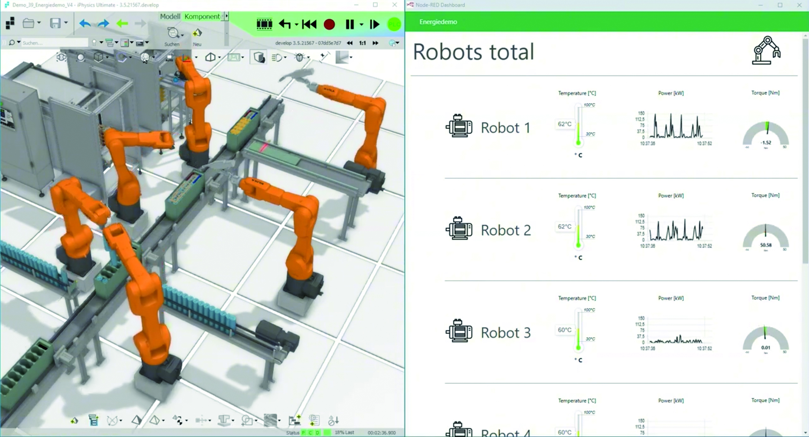Step the simulation forward one frame
This screenshot has height=437, width=809.
(x=374, y=24)
